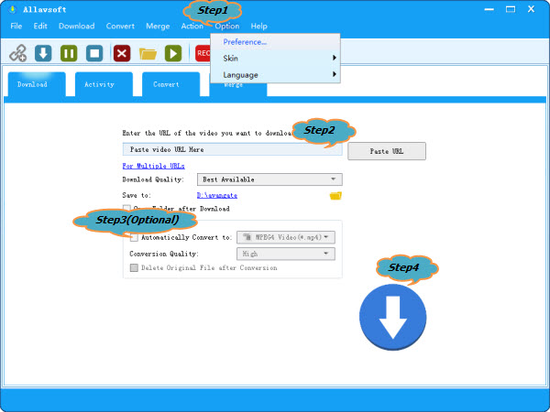Switch to the Activity tab

click(104, 84)
